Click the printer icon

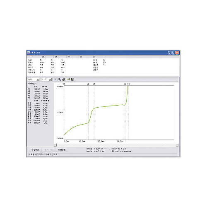pos(64,79)
